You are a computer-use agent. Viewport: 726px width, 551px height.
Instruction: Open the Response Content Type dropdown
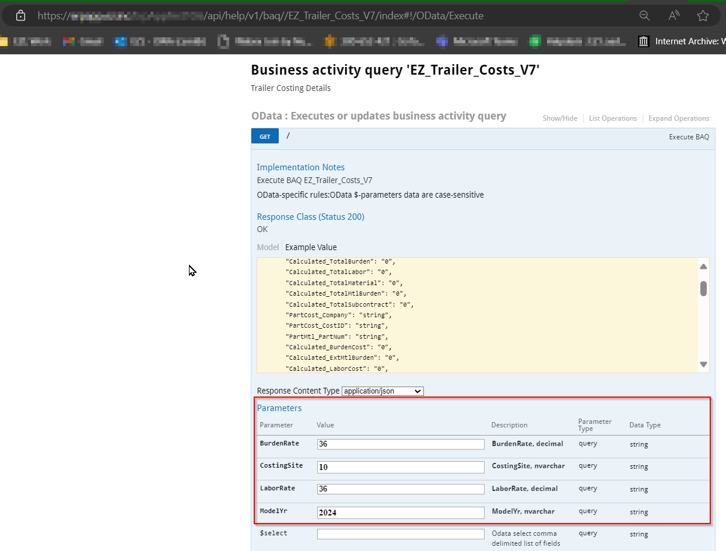tap(383, 391)
